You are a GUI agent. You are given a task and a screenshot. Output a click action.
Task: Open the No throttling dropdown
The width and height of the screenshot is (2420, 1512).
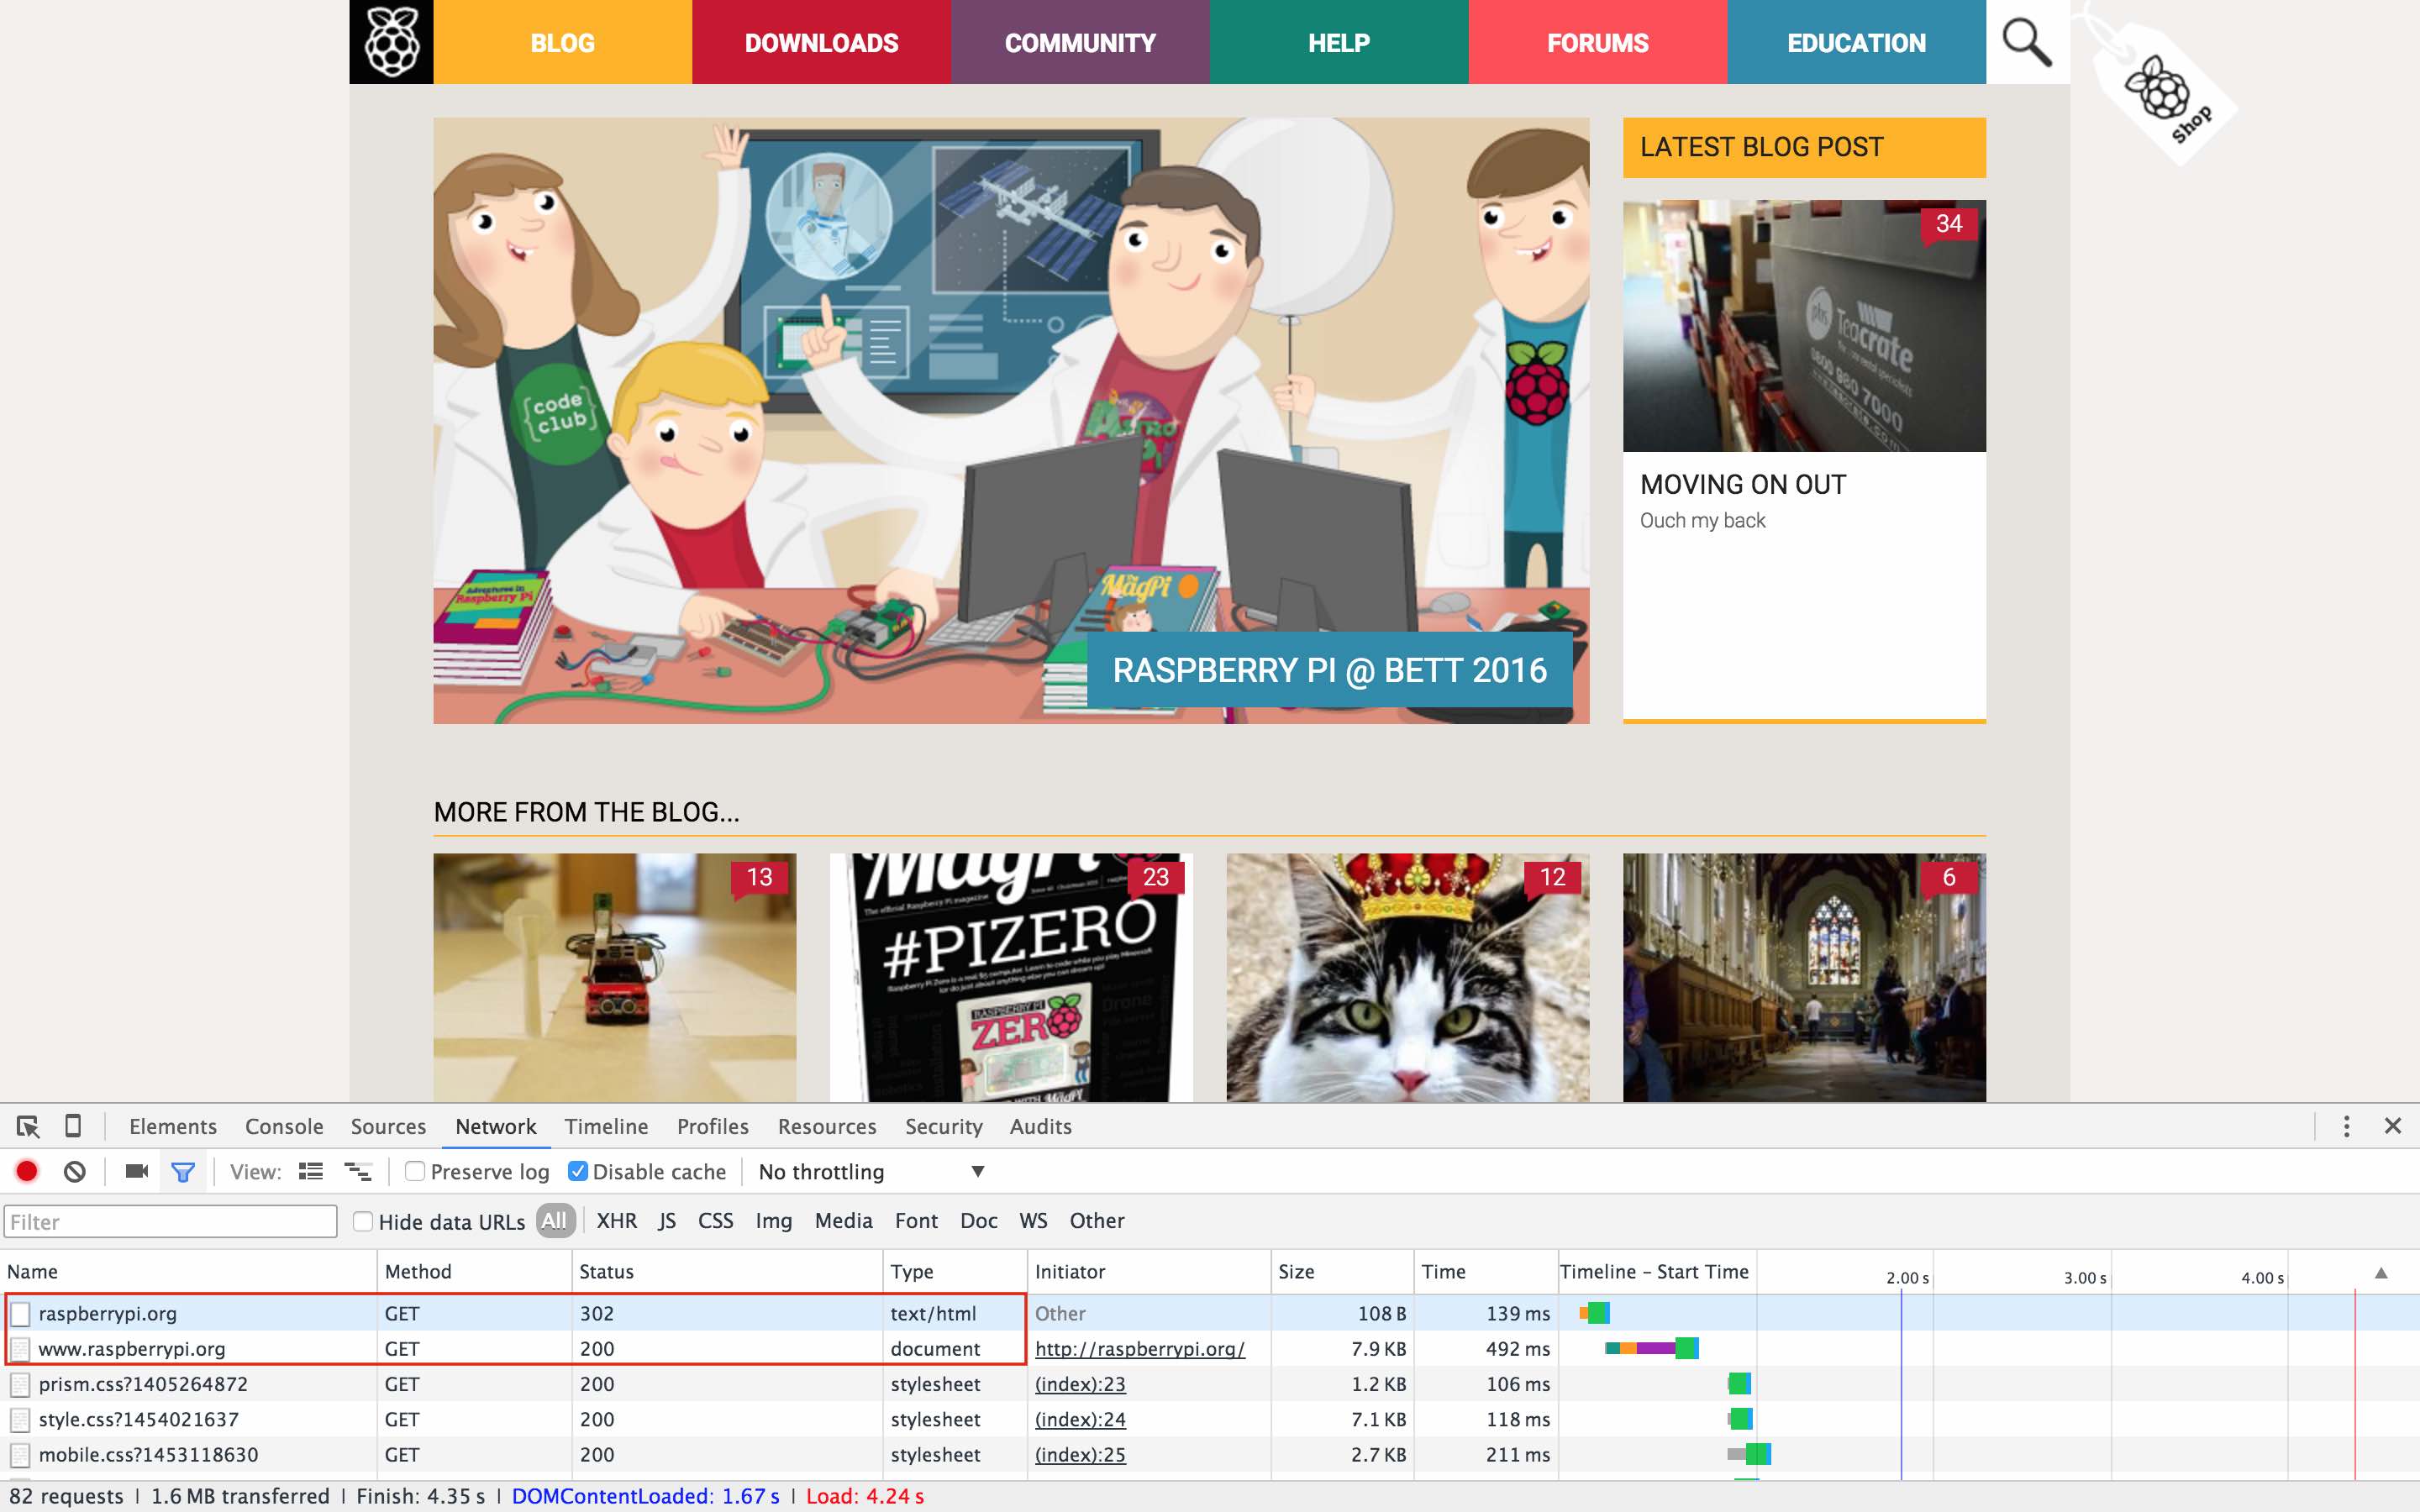tap(870, 1171)
